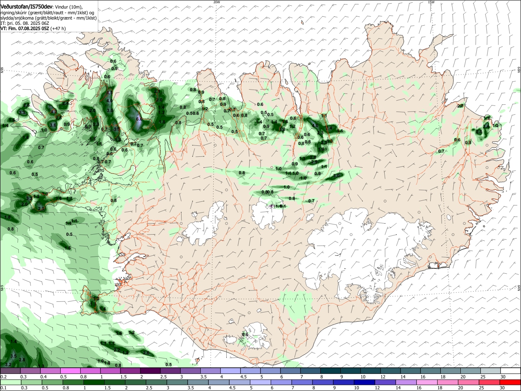Pick the rain scale swatch starting at 14
The image size is (521, 391).
click(x=405, y=382)
